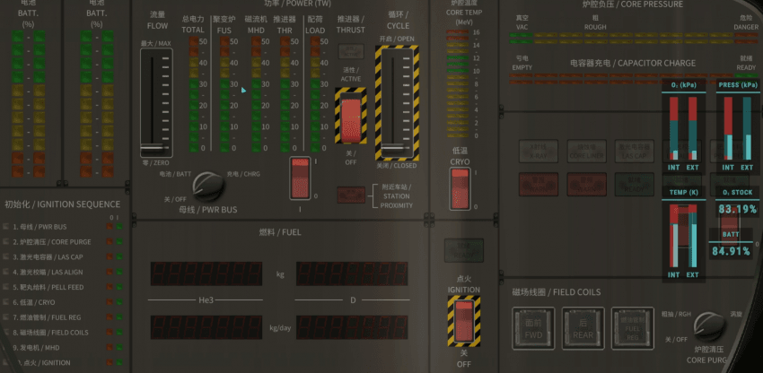This screenshot has height=373, width=763.
Task: Toggle the CRYO rocker switch
Action: pyautogui.click(x=460, y=186)
